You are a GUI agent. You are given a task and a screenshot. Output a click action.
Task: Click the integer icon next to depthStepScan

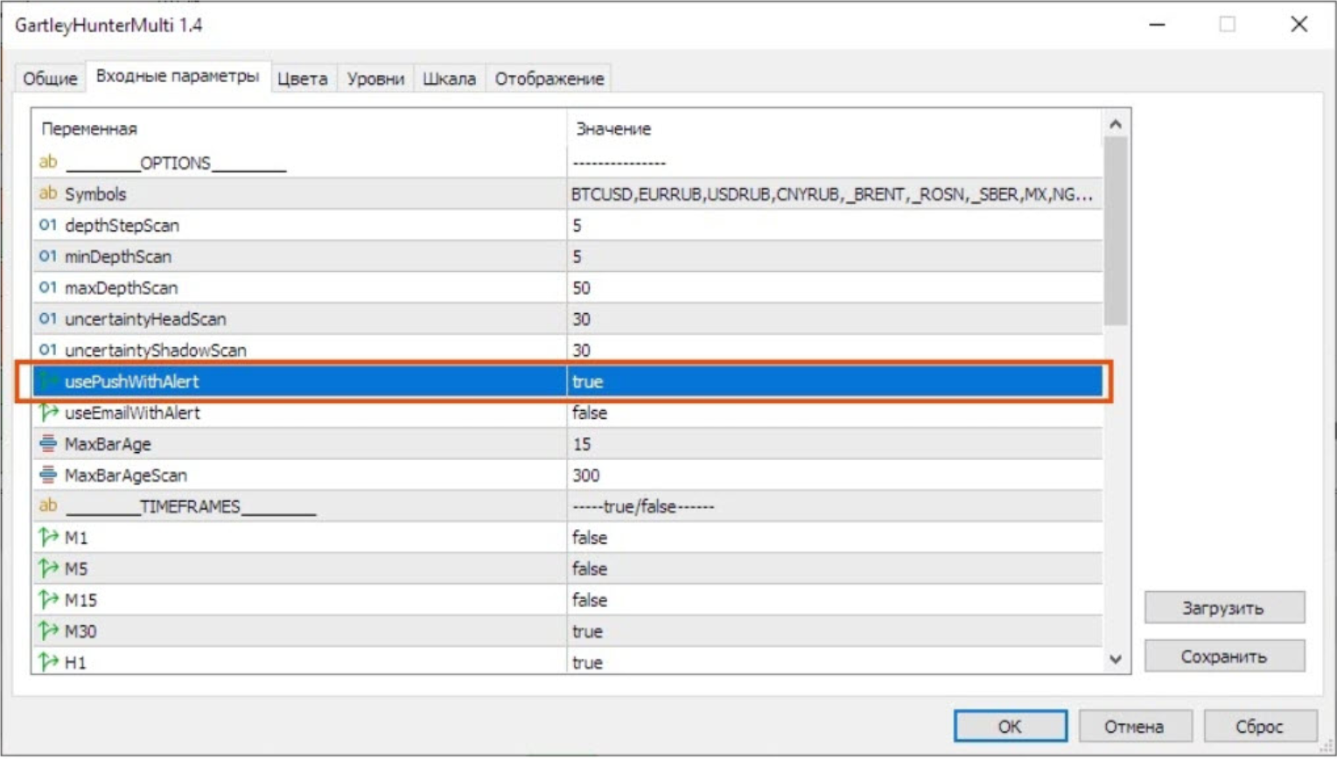[x=48, y=225]
